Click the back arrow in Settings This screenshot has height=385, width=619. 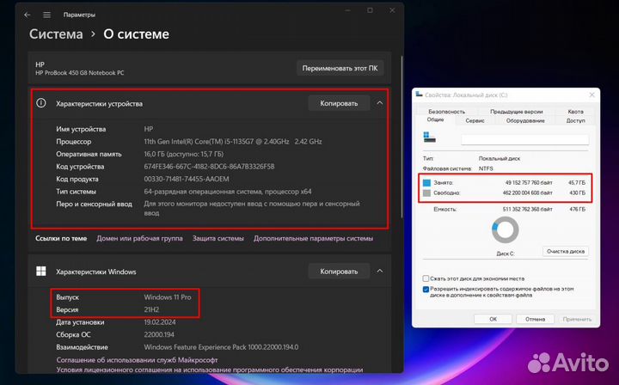coord(27,15)
